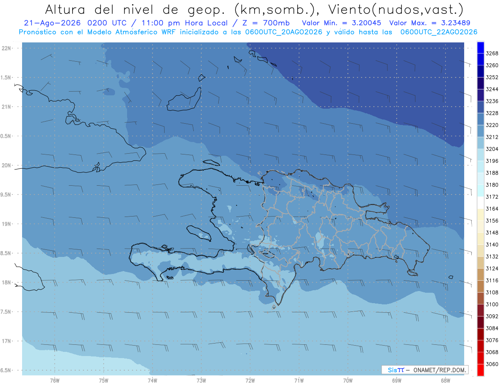Click the 17N latitude axis label
The image size is (500, 386).
(7, 341)
